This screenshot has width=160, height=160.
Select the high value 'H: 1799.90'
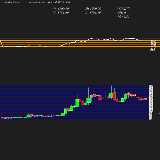[93, 9]
